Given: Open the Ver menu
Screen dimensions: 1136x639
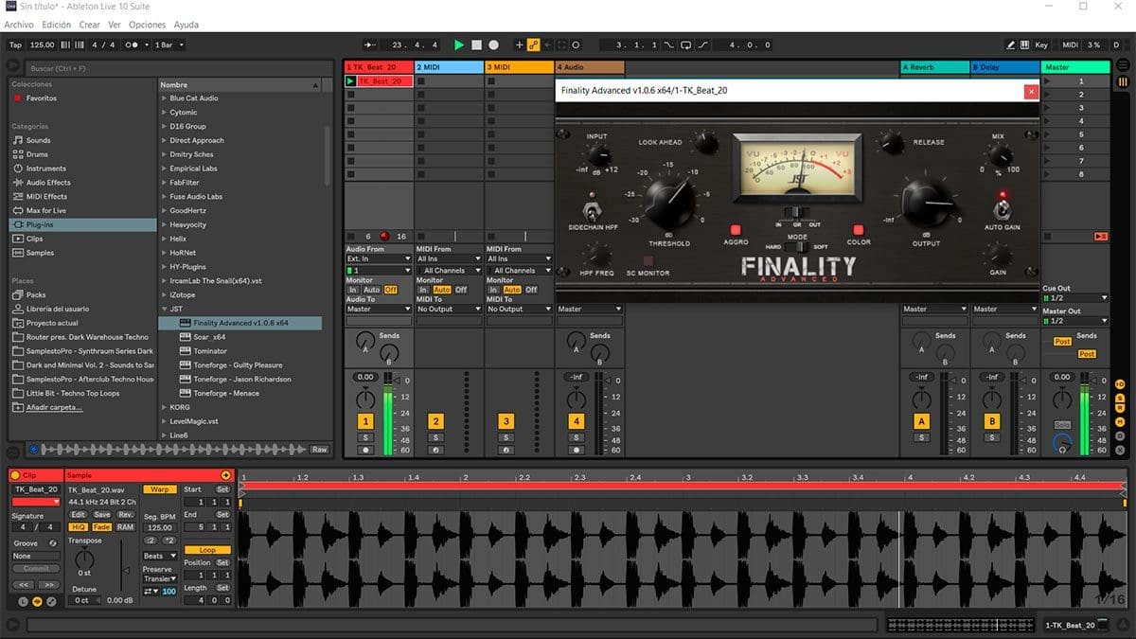Looking at the screenshot, I should 115,25.
